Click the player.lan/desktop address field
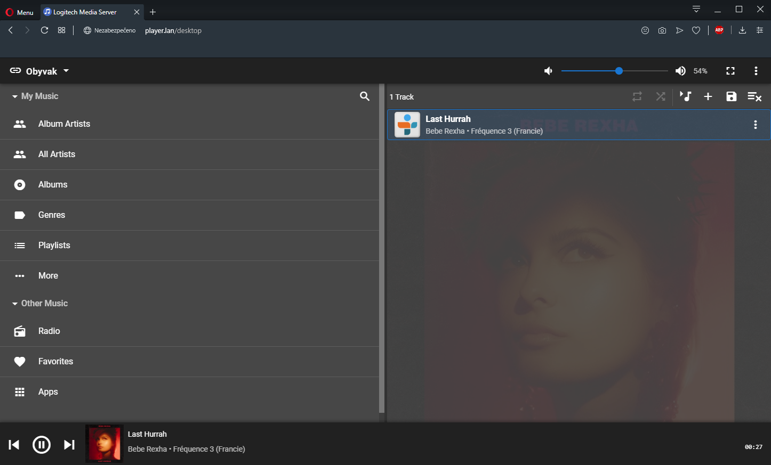The width and height of the screenshot is (771, 465). pyautogui.click(x=173, y=31)
